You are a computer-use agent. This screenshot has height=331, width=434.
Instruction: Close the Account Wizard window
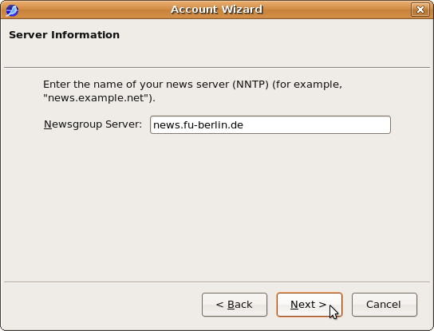tap(420, 10)
